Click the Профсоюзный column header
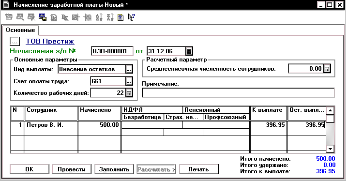347x181 pixels. [x=226, y=117]
